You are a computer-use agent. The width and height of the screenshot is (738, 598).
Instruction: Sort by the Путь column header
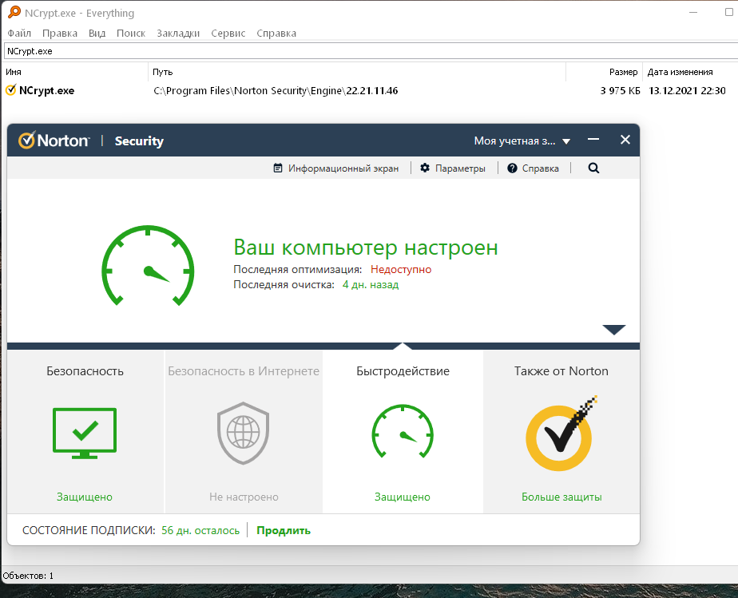[357, 72]
